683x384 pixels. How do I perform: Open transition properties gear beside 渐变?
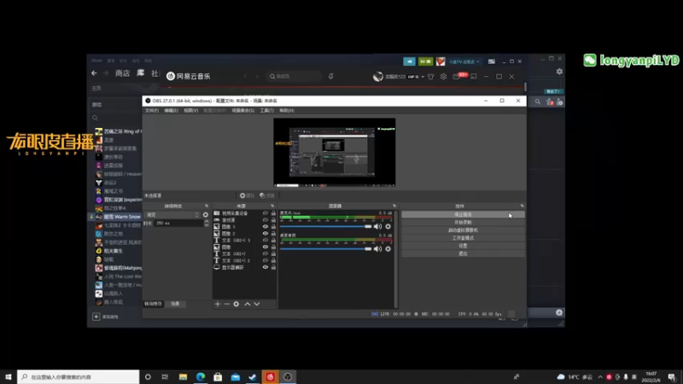pyautogui.click(x=206, y=215)
